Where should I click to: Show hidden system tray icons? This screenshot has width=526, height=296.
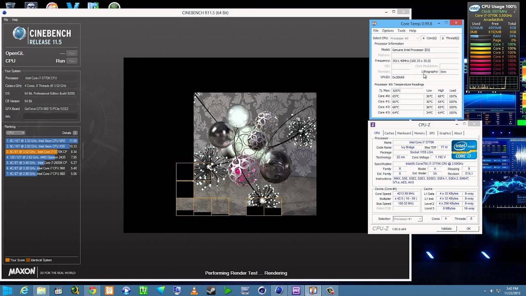point(485,291)
